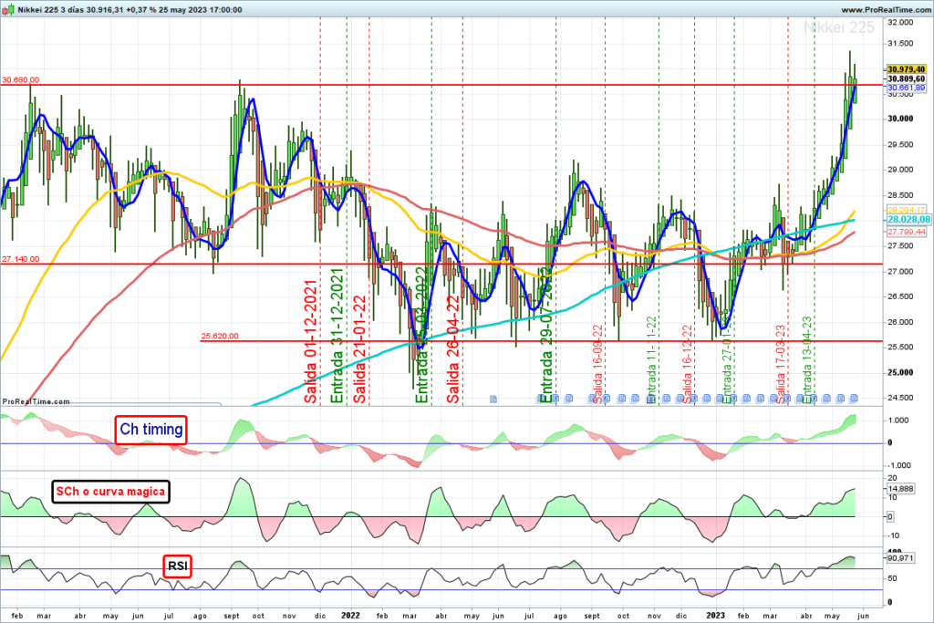Select the 30.680,00 resistance level label
The image size is (934, 623).
[20, 79]
